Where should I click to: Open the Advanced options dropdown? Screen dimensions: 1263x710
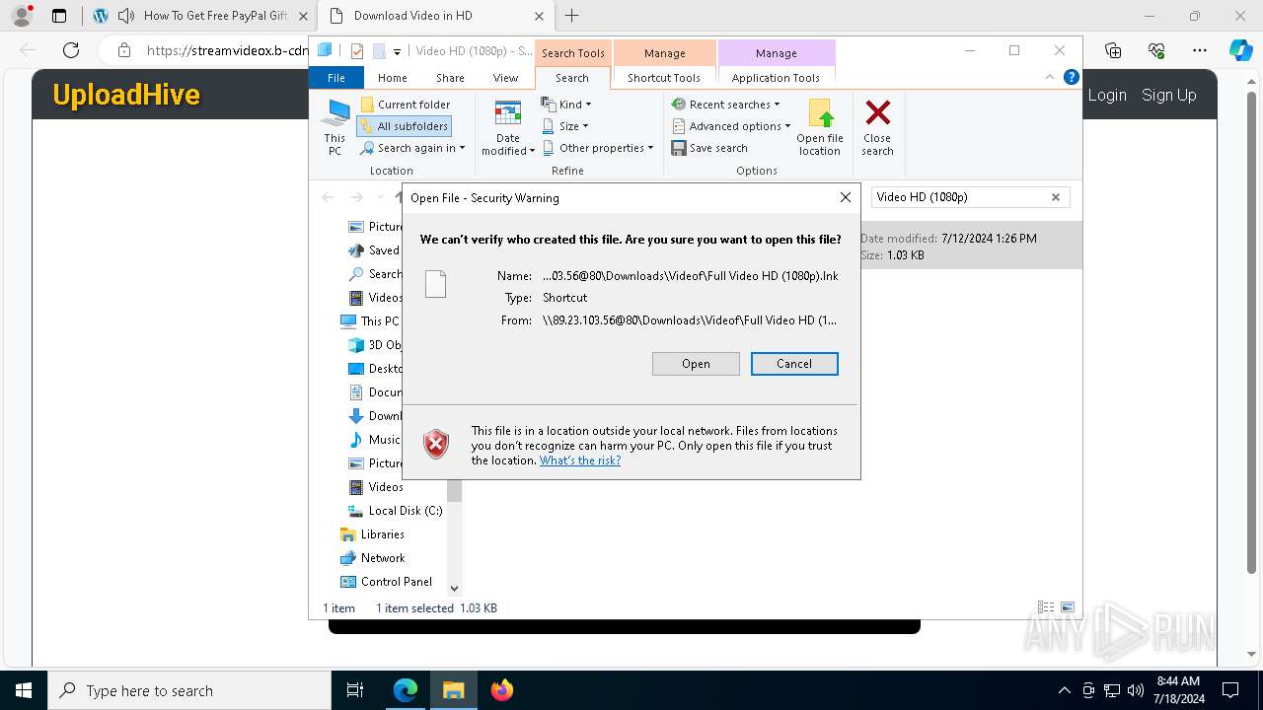coord(731,126)
